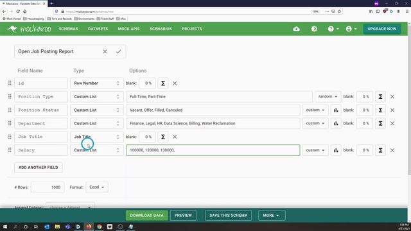Grab the drag handle for id row

[x=10, y=83]
